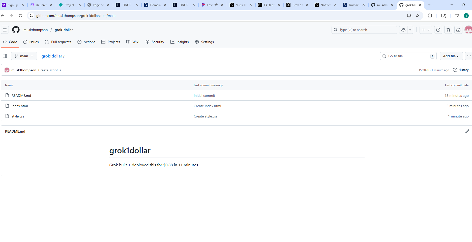
Task: Open your pull requests via the top-right icon
Action: pyautogui.click(x=448, y=30)
